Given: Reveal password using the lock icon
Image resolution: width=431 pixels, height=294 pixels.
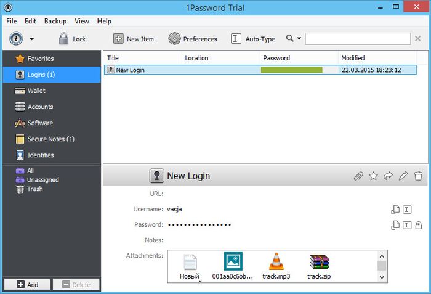Looking at the screenshot, I should (419, 225).
